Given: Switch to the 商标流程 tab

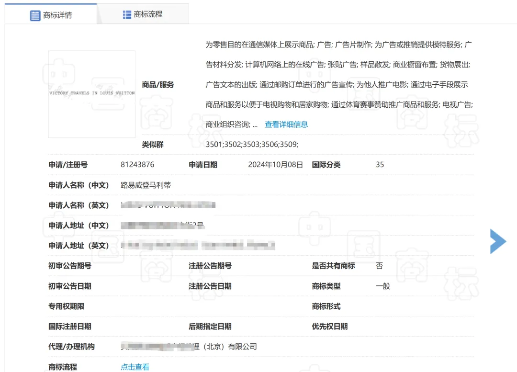Looking at the screenshot, I should pyautogui.click(x=143, y=14).
